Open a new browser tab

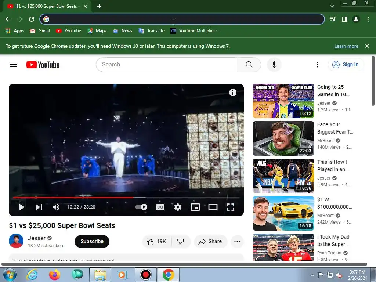tap(99, 7)
